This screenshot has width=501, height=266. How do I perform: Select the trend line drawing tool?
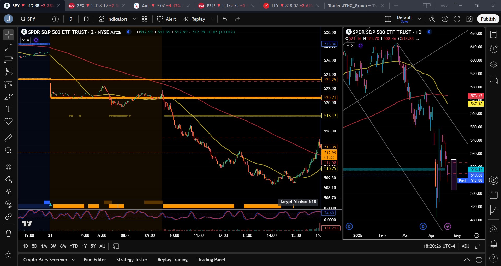[x=8, y=47]
